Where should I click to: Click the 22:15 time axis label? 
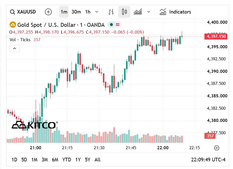[x=195, y=148]
